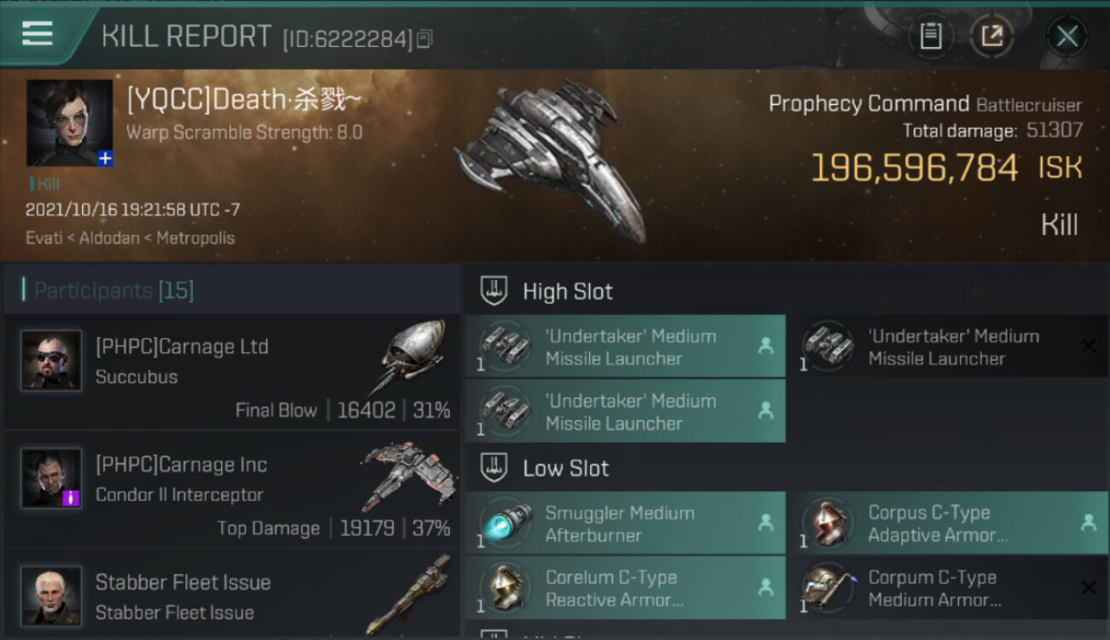Screen dimensions: 1110x640
Task: Select the Corpus C-Type Adaptive Armor module
Action: point(948,523)
